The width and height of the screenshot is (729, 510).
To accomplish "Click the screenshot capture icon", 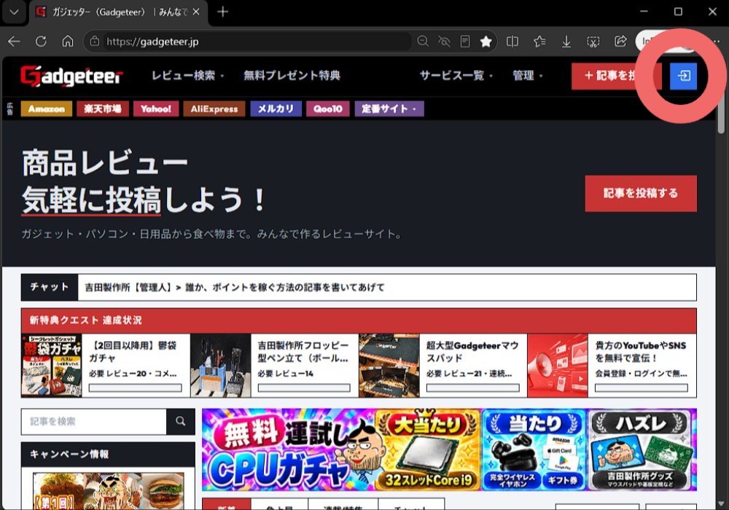I will tap(593, 42).
